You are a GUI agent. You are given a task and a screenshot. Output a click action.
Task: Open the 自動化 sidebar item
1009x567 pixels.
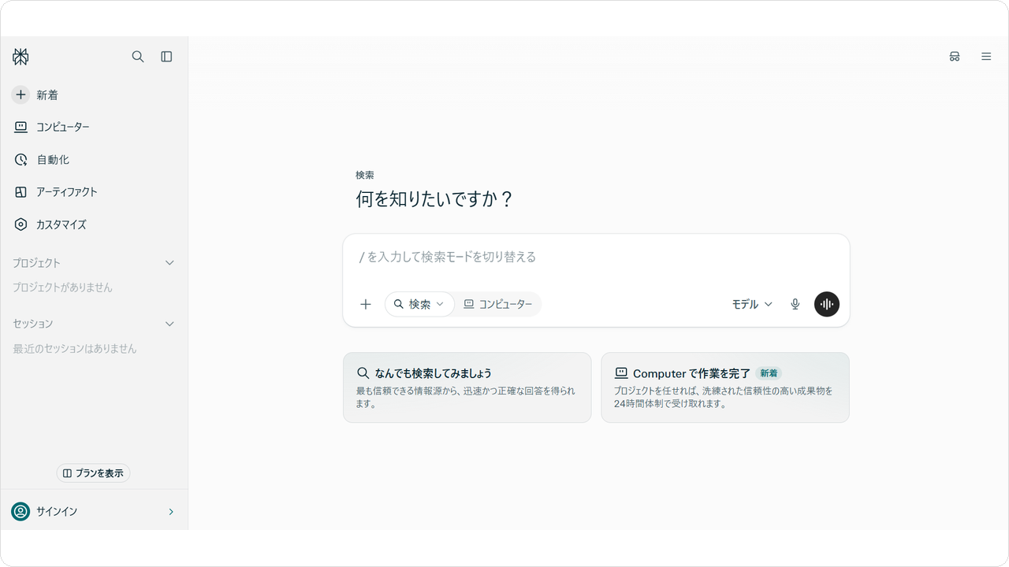pyautogui.click(x=94, y=160)
